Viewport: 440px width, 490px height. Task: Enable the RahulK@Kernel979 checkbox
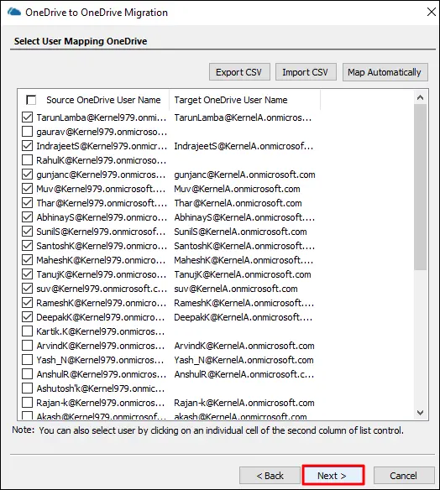27,160
